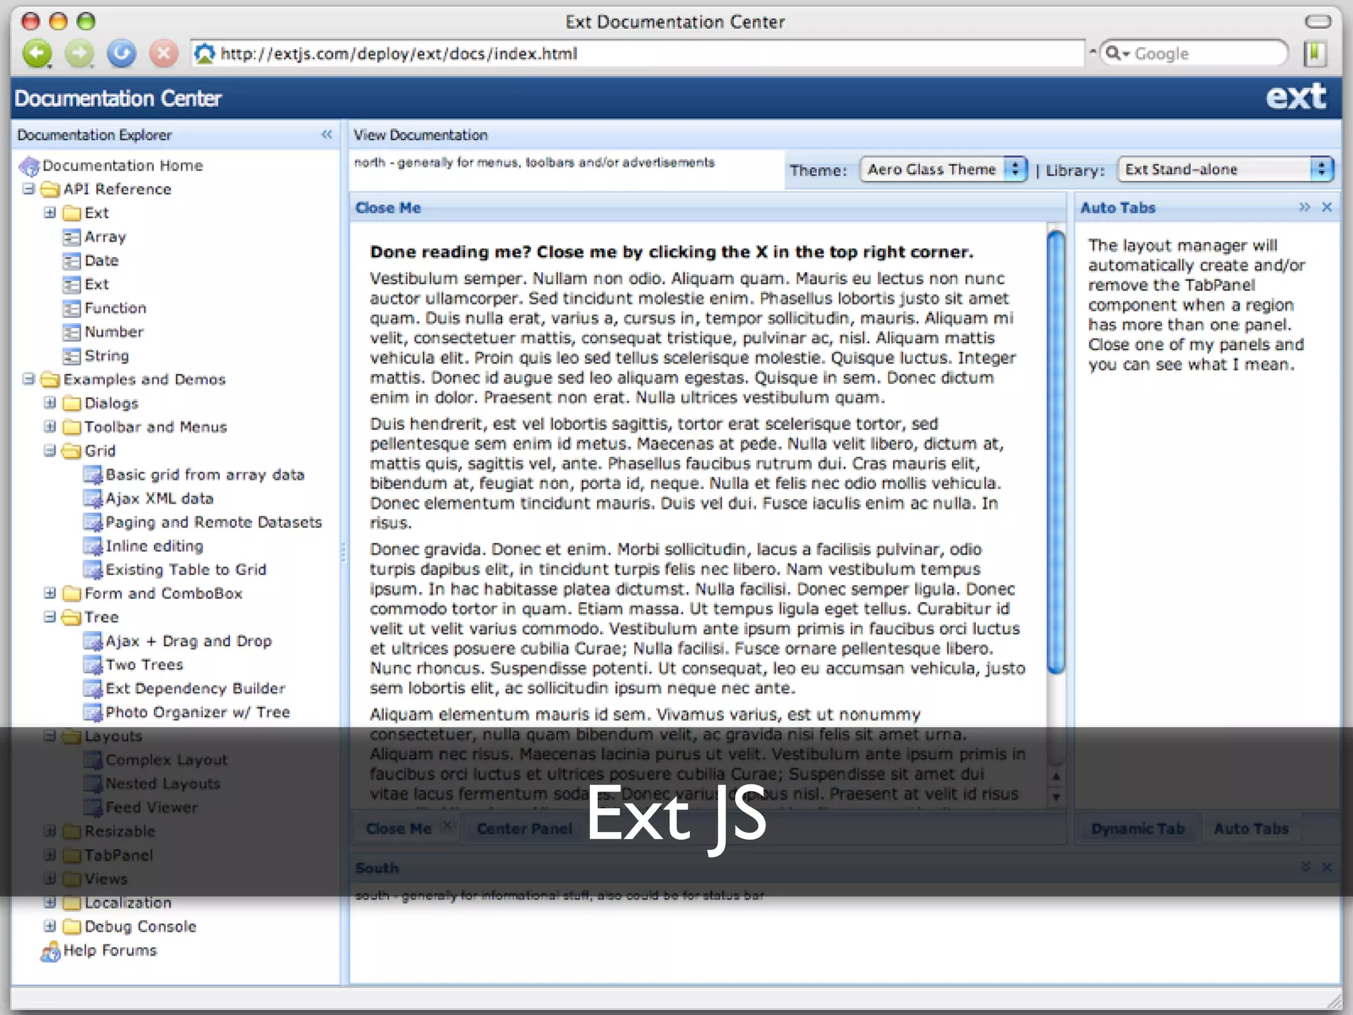Screen dimensions: 1353x1015
Task: Select the Auto Tabs bottom tab
Action: pos(1251,829)
